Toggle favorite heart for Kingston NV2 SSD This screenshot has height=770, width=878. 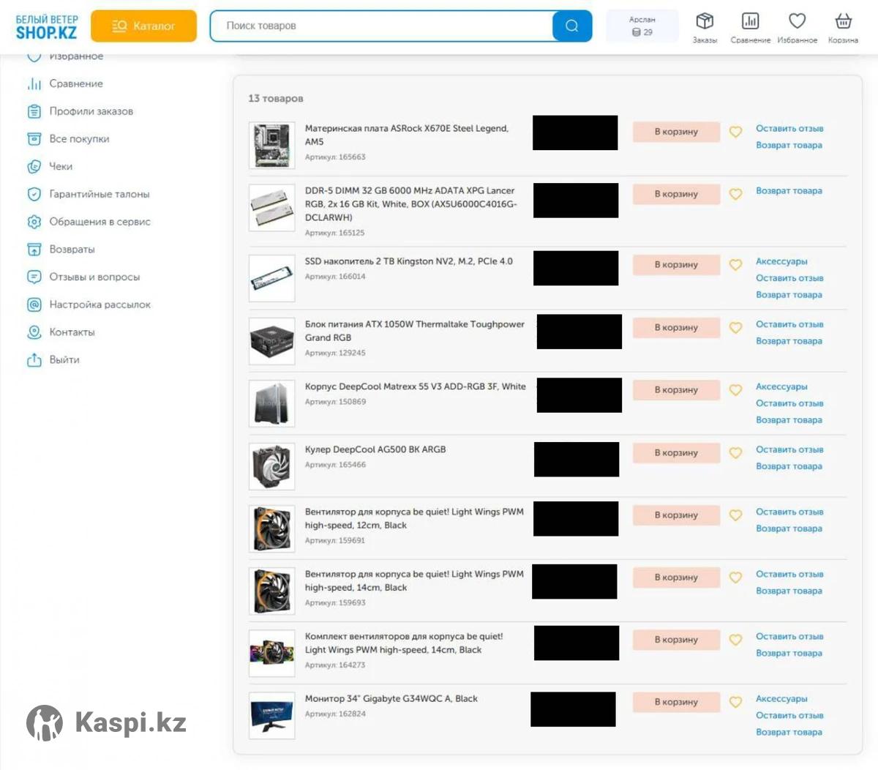(x=735, y=265)
